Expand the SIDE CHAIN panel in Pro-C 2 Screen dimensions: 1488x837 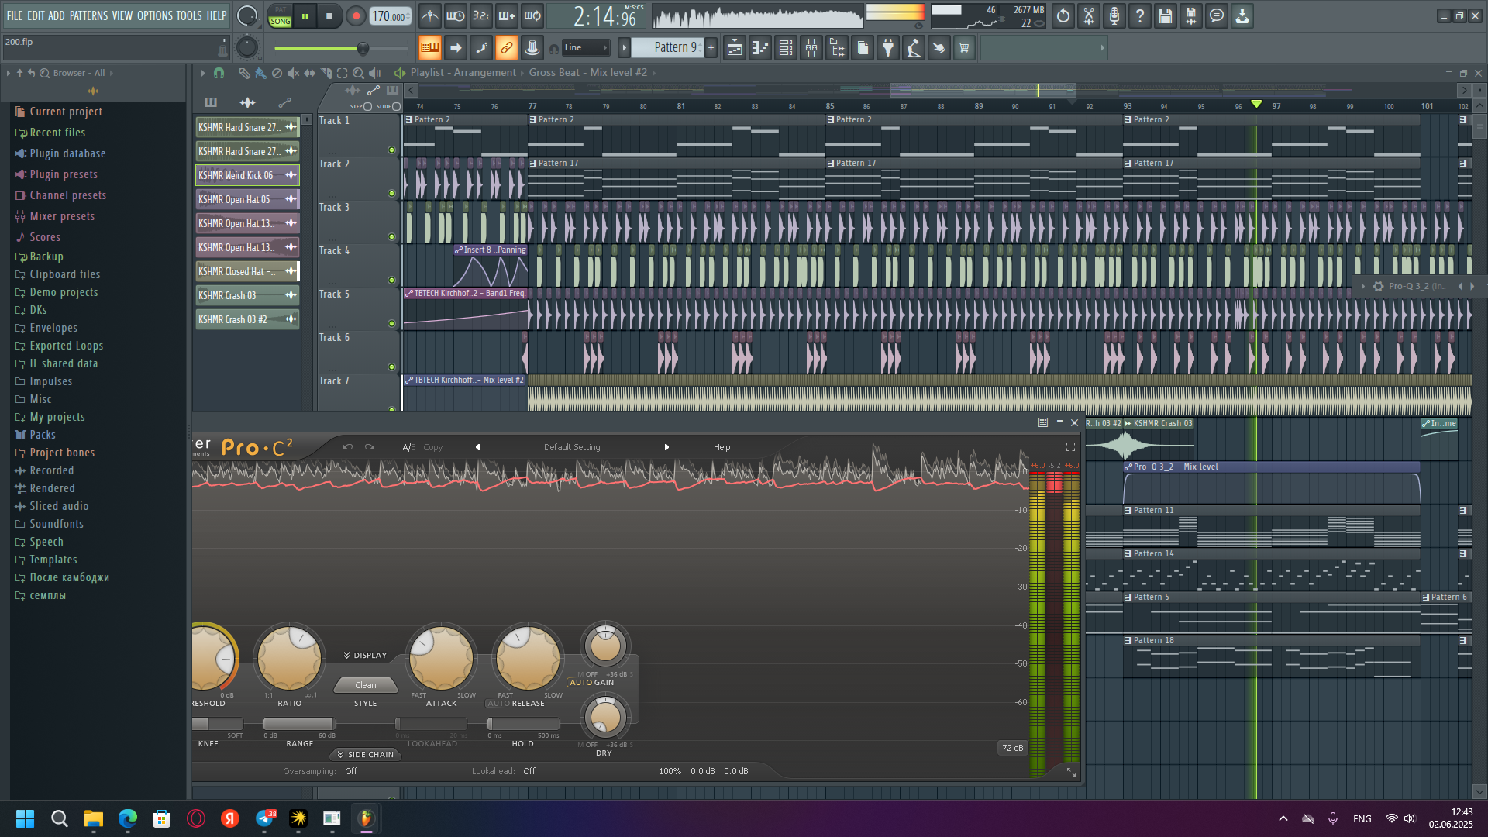pos(365,755)
